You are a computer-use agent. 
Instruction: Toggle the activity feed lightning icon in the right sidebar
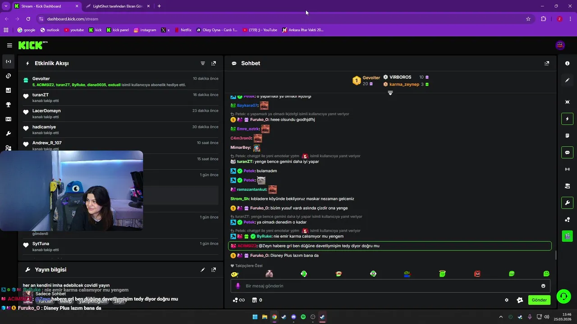(x=567, y=119)
